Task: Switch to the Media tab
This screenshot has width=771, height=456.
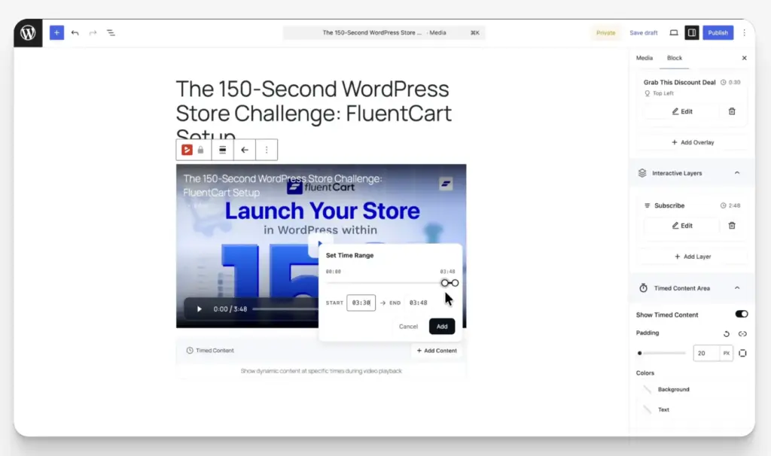Action: coord(645,58)
